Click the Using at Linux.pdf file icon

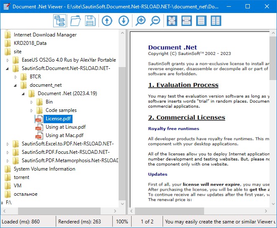39,127
